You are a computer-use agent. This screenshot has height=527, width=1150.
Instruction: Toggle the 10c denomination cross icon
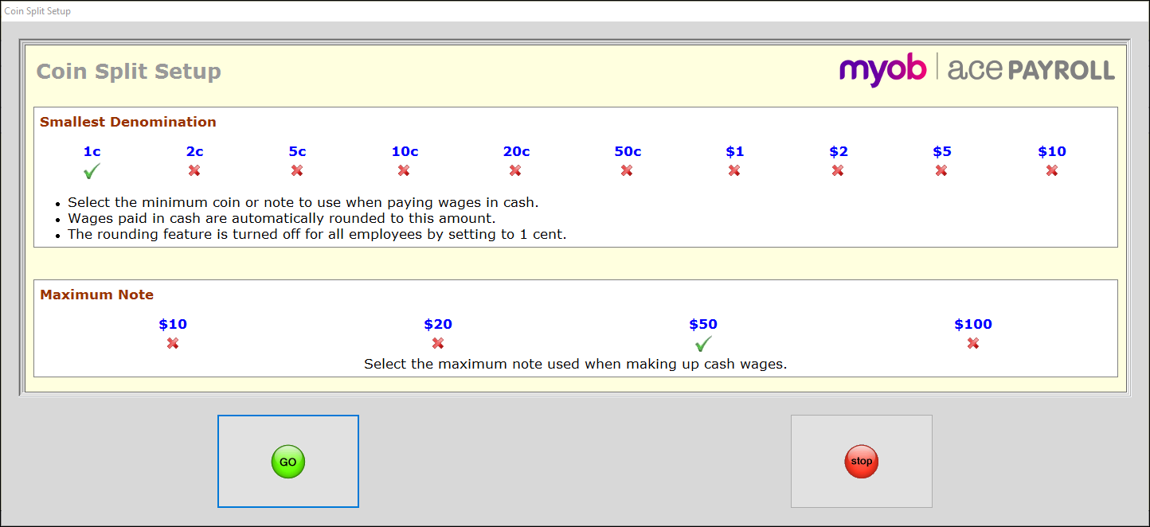pos(404,170)
